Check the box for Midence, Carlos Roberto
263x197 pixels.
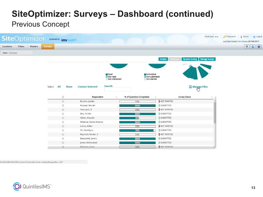point(63,122)
